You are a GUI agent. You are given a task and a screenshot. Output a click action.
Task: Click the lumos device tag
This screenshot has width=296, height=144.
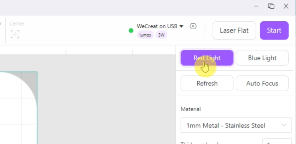[x=145, y=35]
